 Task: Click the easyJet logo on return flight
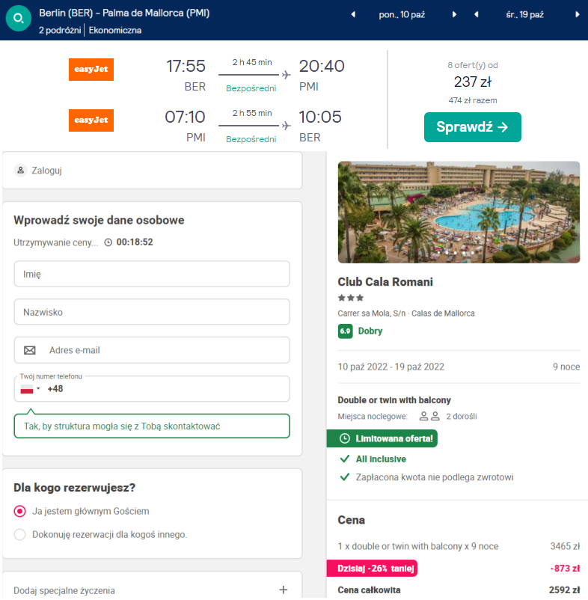[x=91, y=120]
